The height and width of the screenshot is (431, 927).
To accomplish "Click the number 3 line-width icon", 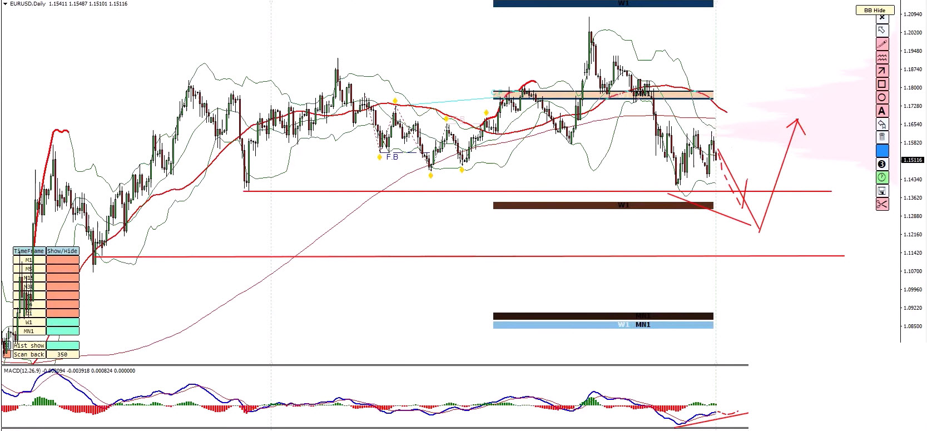I will (882, 164).
